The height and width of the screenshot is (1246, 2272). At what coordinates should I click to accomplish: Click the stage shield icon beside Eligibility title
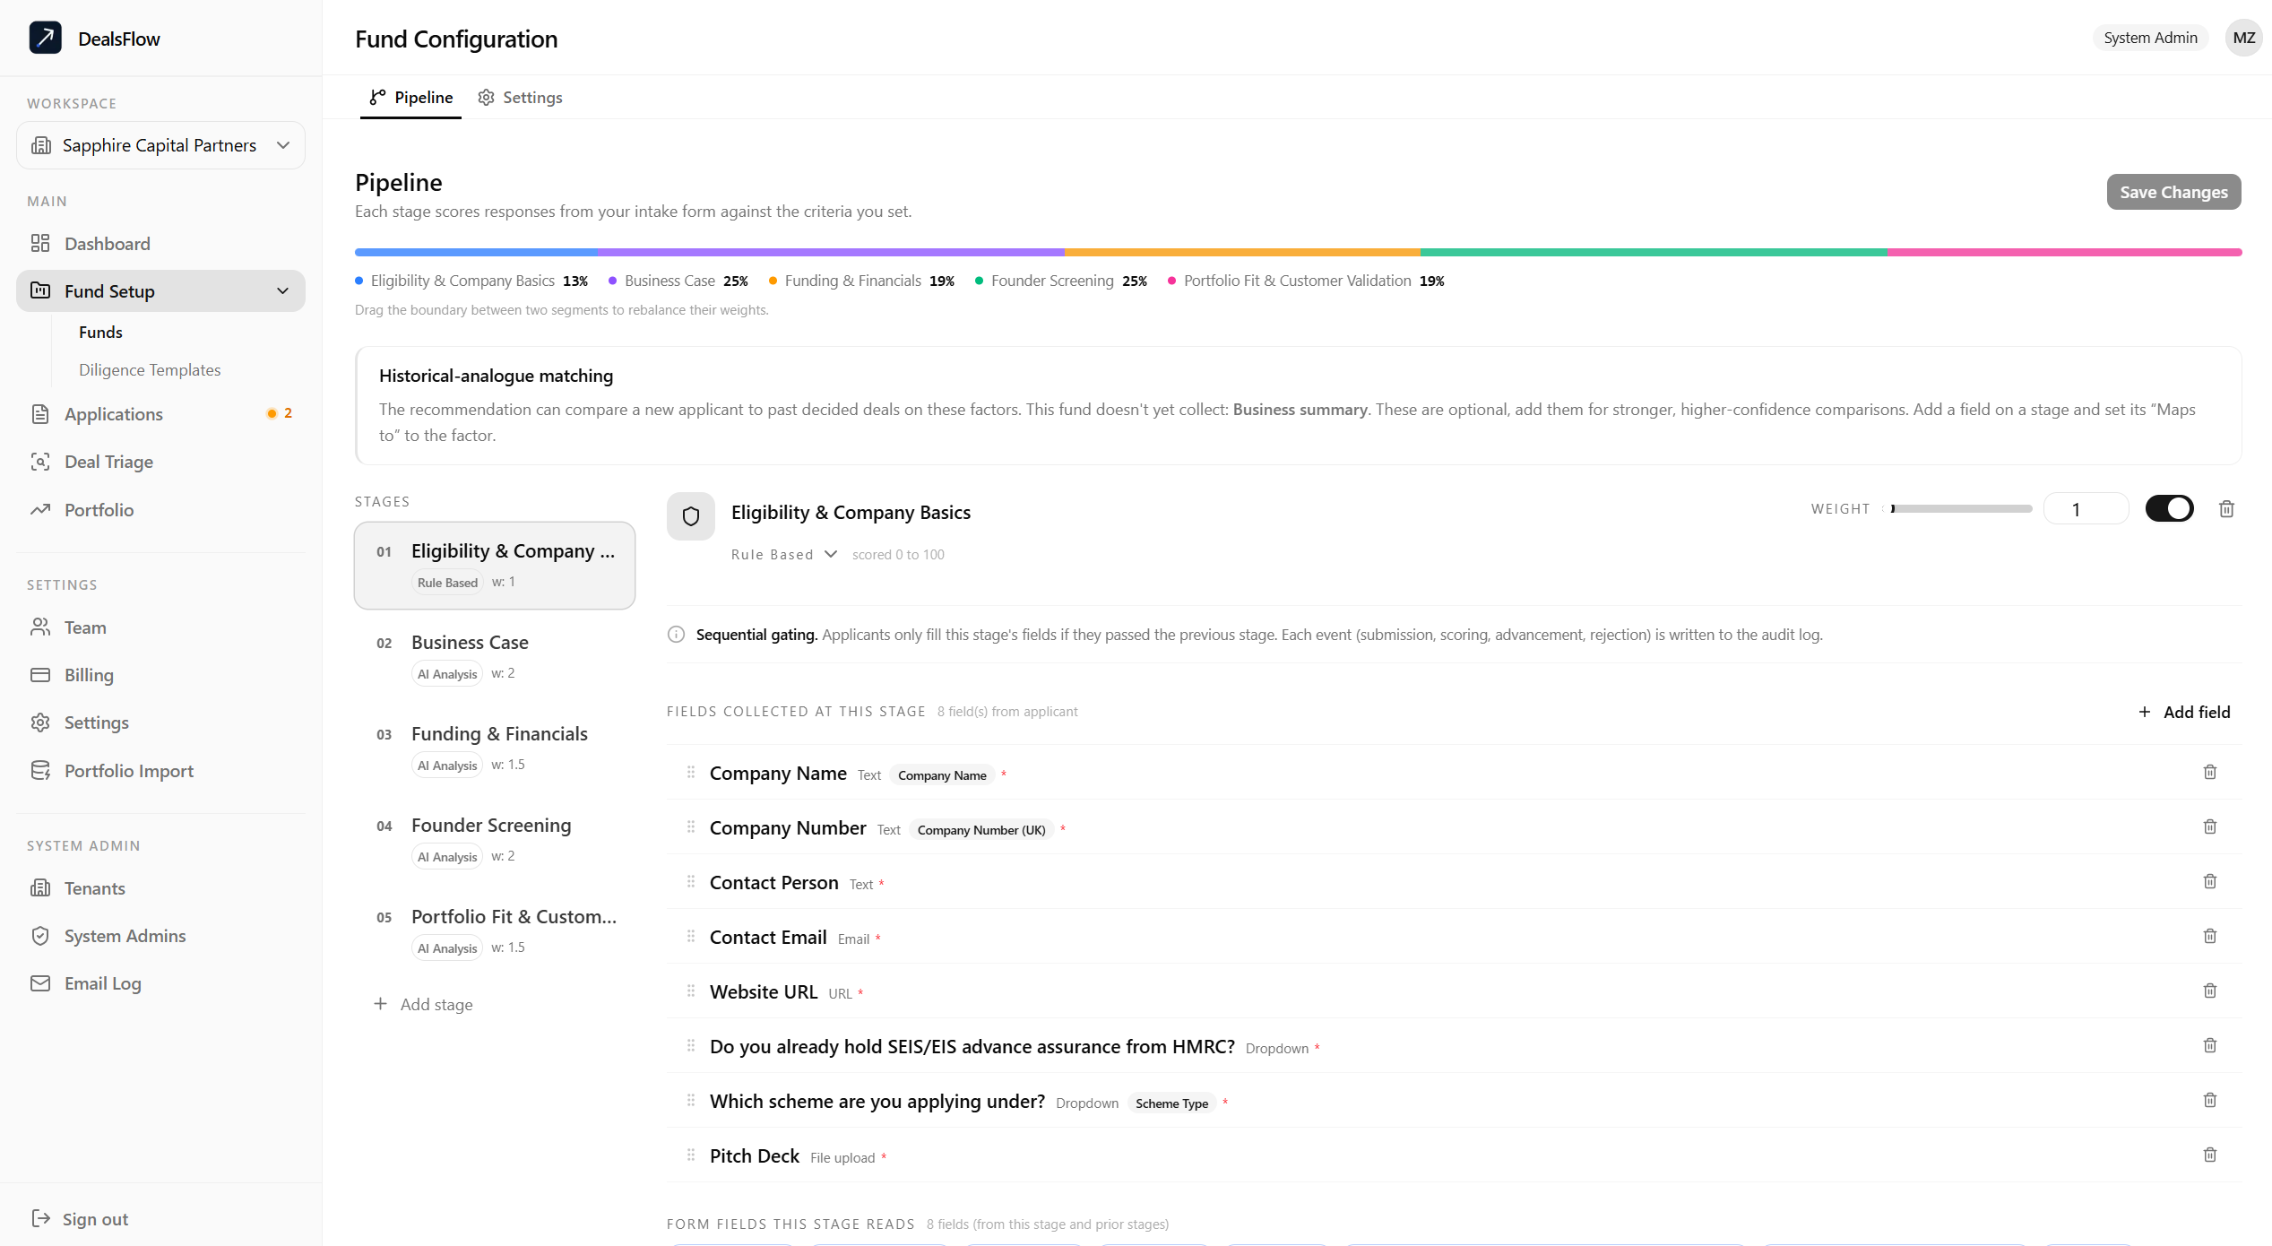[x=691, y=516]
